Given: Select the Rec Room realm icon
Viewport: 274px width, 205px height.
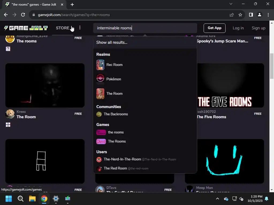Looking at the screenshot, I should point(100,65).
